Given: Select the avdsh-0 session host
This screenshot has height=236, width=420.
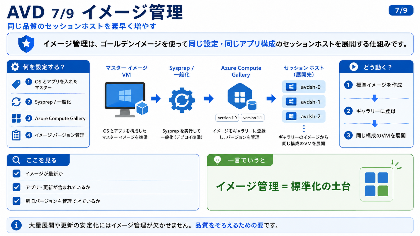Looking at the screenshot, I should (x=304, y=87).
